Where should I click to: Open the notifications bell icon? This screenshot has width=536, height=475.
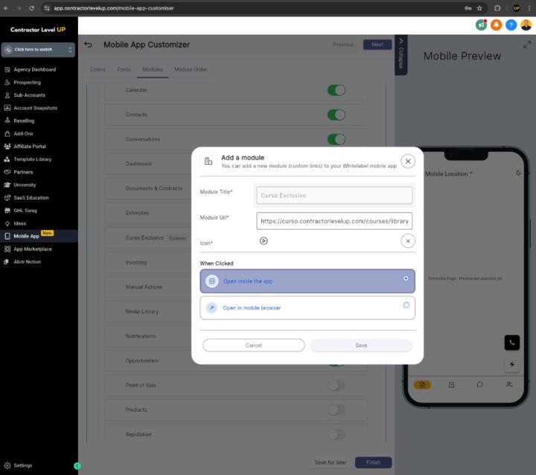pos(496,25)
